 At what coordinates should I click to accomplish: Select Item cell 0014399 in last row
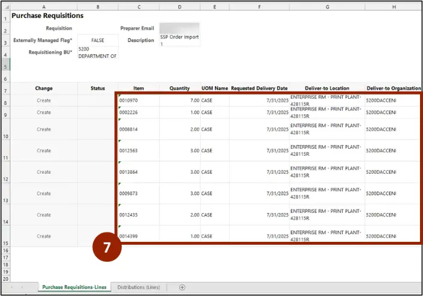point(139,236)
